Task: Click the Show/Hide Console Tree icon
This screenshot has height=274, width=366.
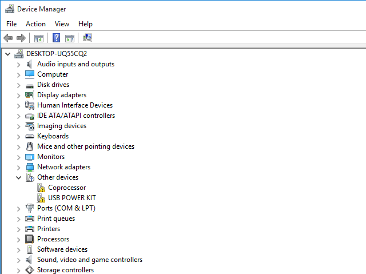Action: pyautogui.click(x=39, y=38)
